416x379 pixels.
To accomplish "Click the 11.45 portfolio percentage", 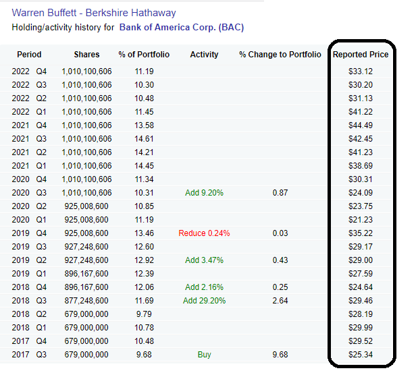I will pos(144,112).
